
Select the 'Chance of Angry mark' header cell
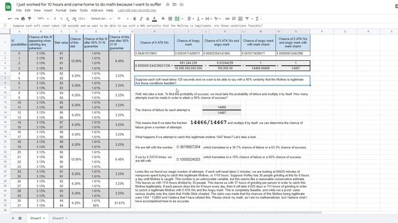click(188, 43)
